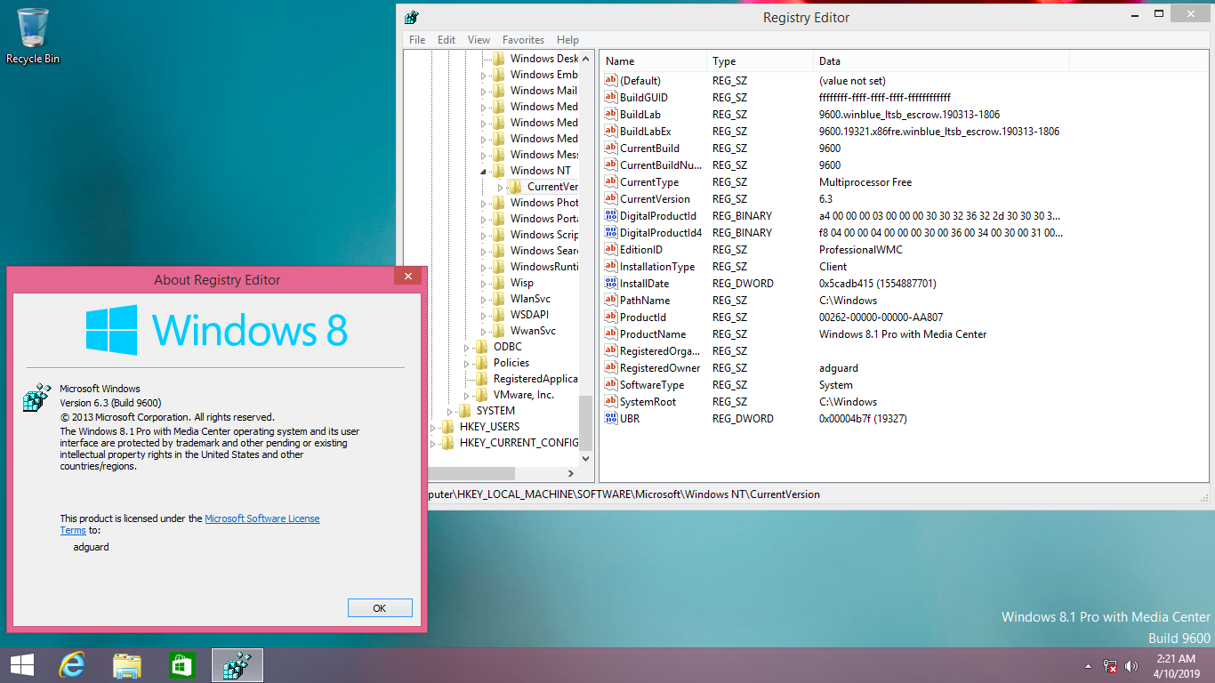Select the WlanSvc tree key
Screen dimensions: 1215x683
coord(530,299)
